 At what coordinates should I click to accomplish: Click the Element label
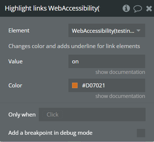coord(19,31)
